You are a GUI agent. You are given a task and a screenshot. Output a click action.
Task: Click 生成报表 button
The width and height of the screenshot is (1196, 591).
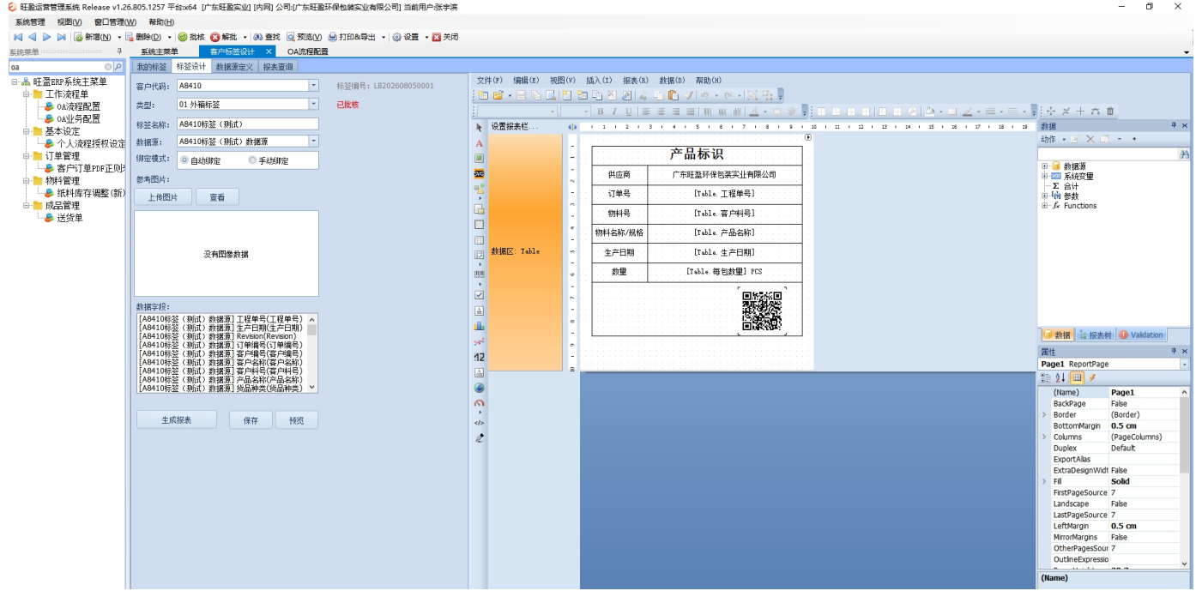tap(176, 420)
